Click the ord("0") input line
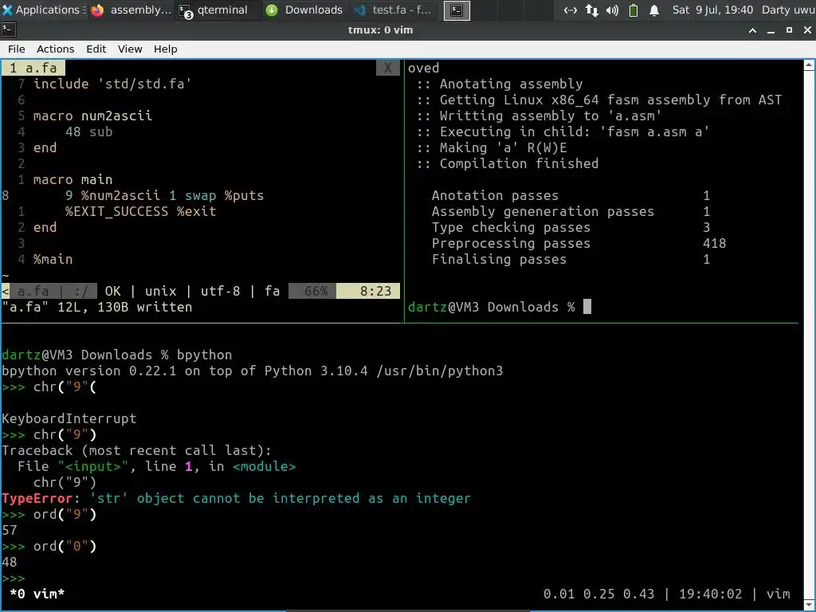 (49, 546)
